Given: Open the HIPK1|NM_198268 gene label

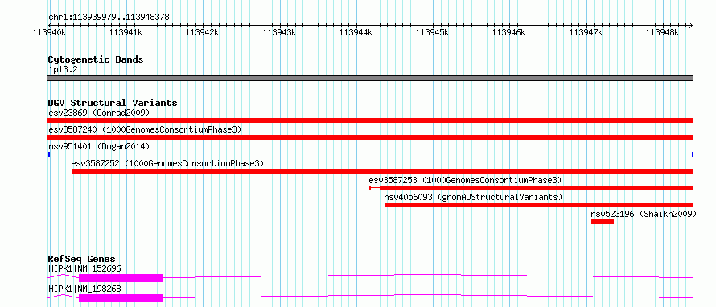Looking at the screenshot, I should (x=84, y=289).
